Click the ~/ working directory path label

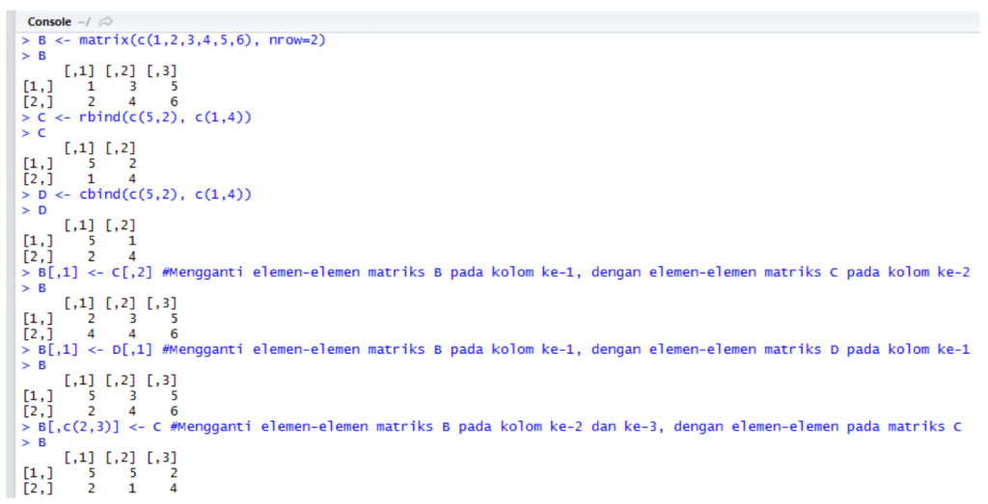pos(84,21)
